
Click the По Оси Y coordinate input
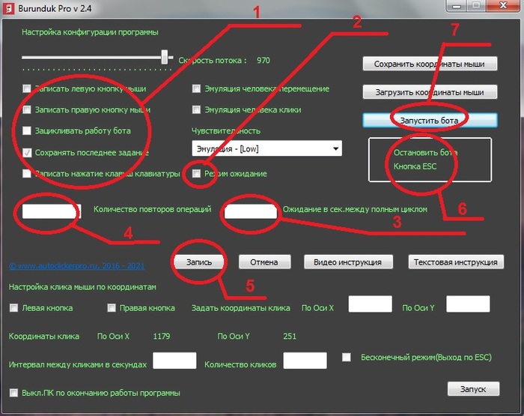pyautogui.click(x=468, y=304)
